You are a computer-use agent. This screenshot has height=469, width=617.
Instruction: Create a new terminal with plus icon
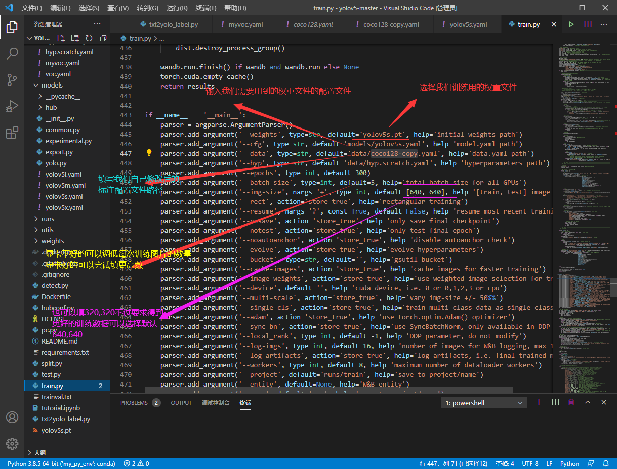click(539, 402)
